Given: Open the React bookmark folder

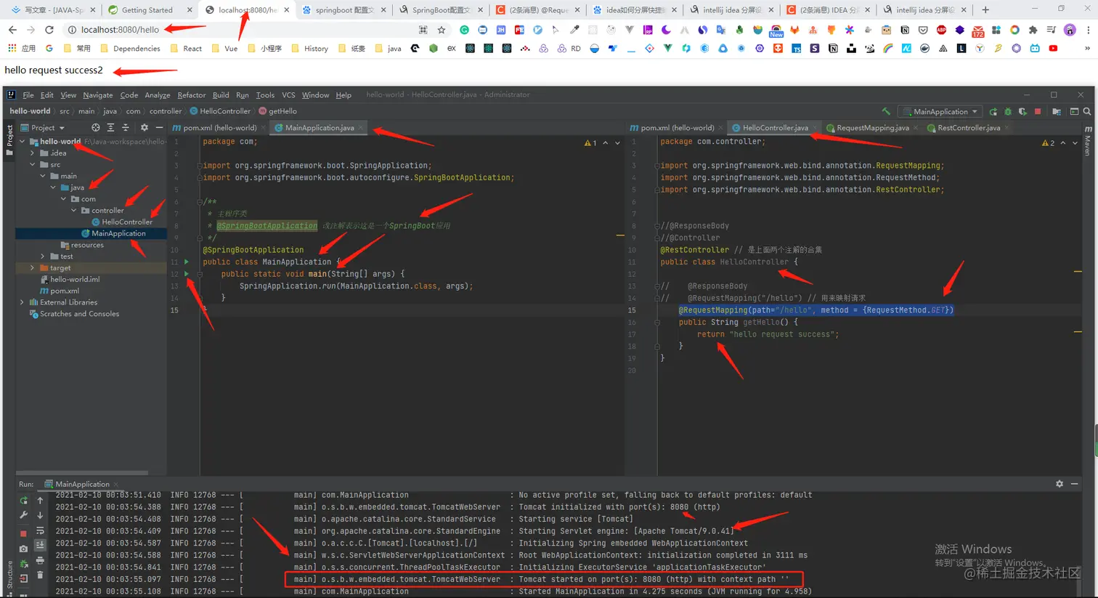Looking at the screenshot, I should pyautogui.click(x=186, y=49).
